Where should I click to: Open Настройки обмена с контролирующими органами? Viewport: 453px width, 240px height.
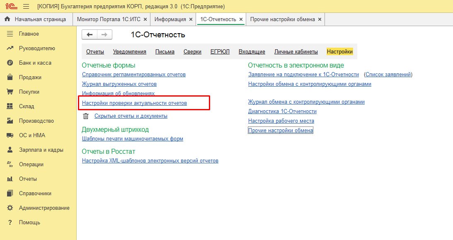310,84
